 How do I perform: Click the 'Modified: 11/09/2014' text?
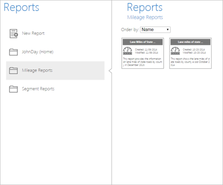(x=147, y=53)
